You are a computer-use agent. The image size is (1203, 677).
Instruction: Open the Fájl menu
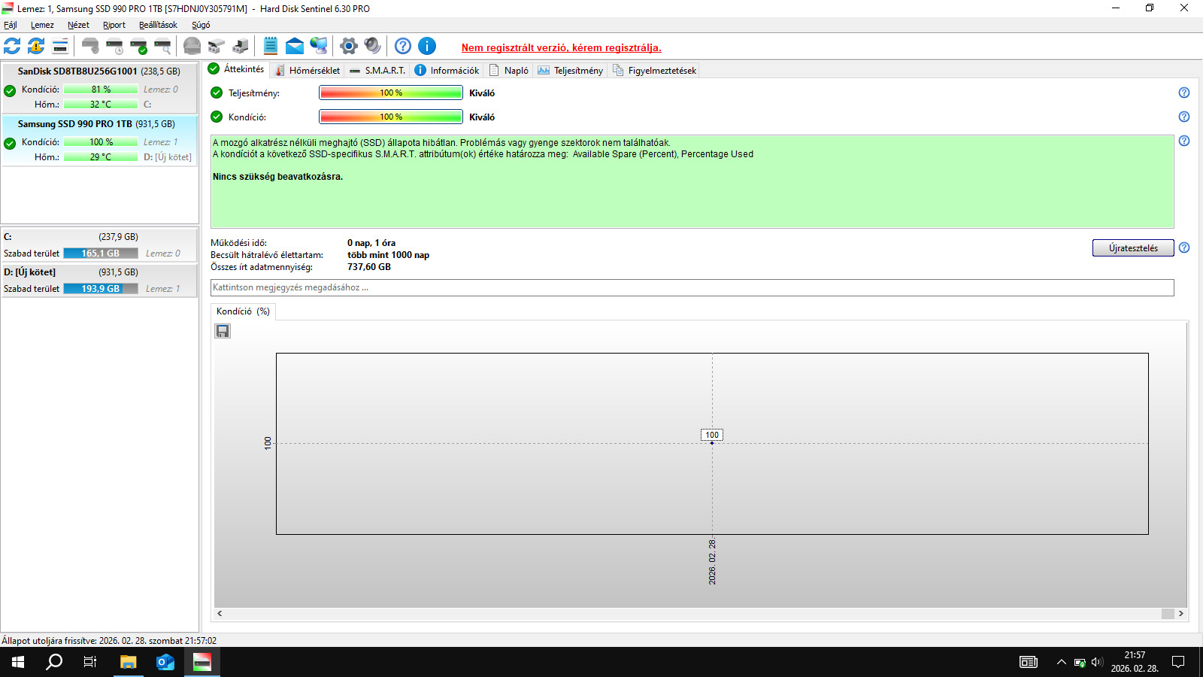point(11,25)
